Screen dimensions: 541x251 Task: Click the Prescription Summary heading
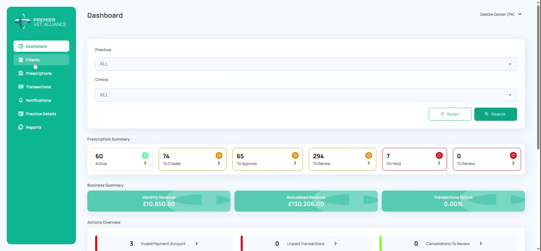[x=108, y=139]
